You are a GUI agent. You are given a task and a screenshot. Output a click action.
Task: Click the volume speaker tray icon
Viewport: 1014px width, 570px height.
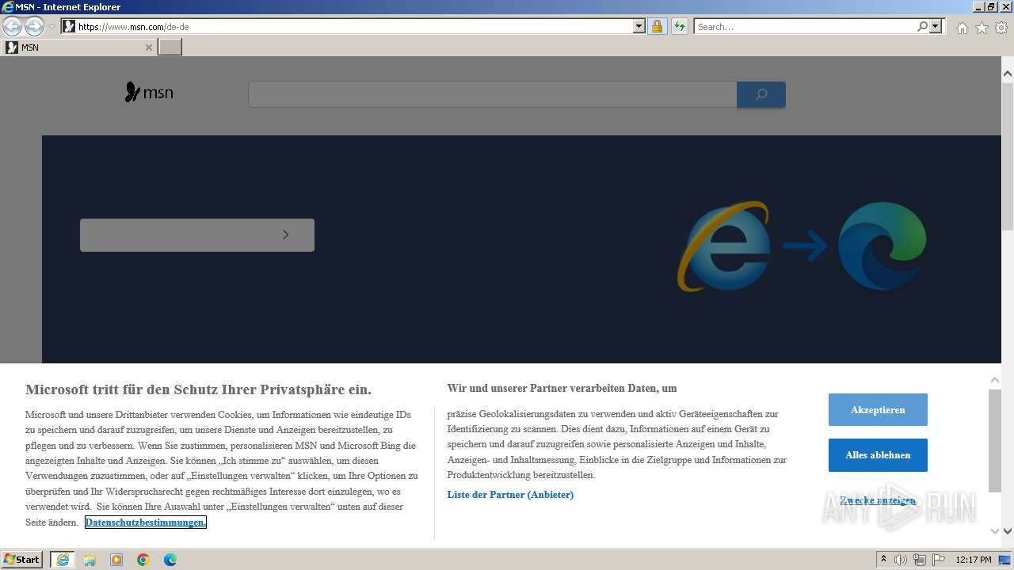click(901, 560)
